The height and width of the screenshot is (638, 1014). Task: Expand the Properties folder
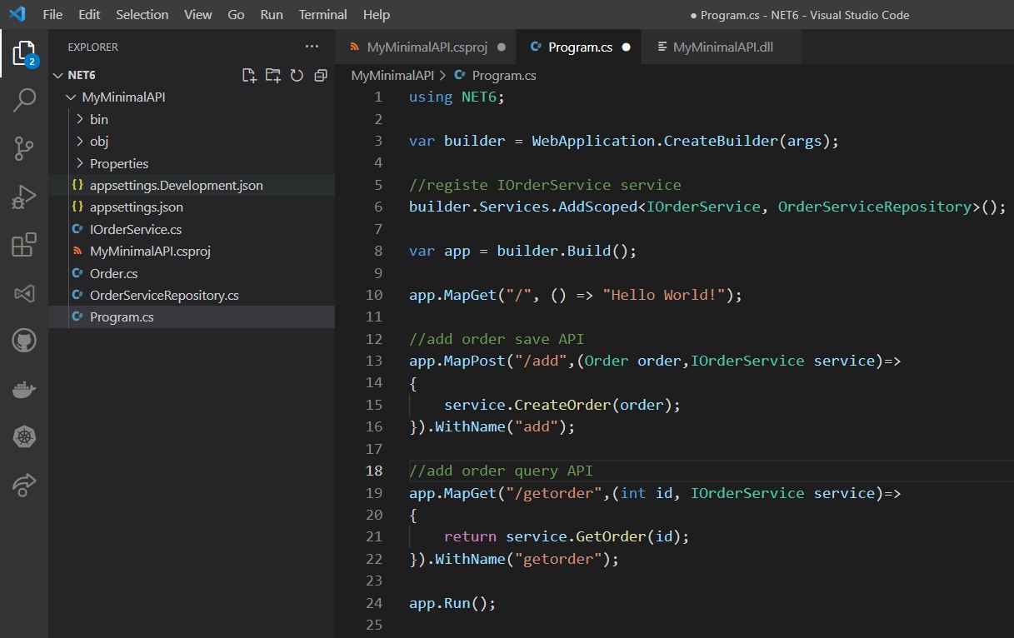pyautogui.click(x=118, y=163)
